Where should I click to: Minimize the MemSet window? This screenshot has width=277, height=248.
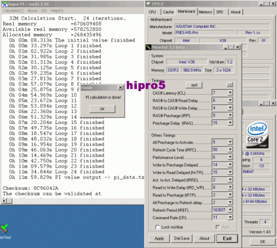225,47
